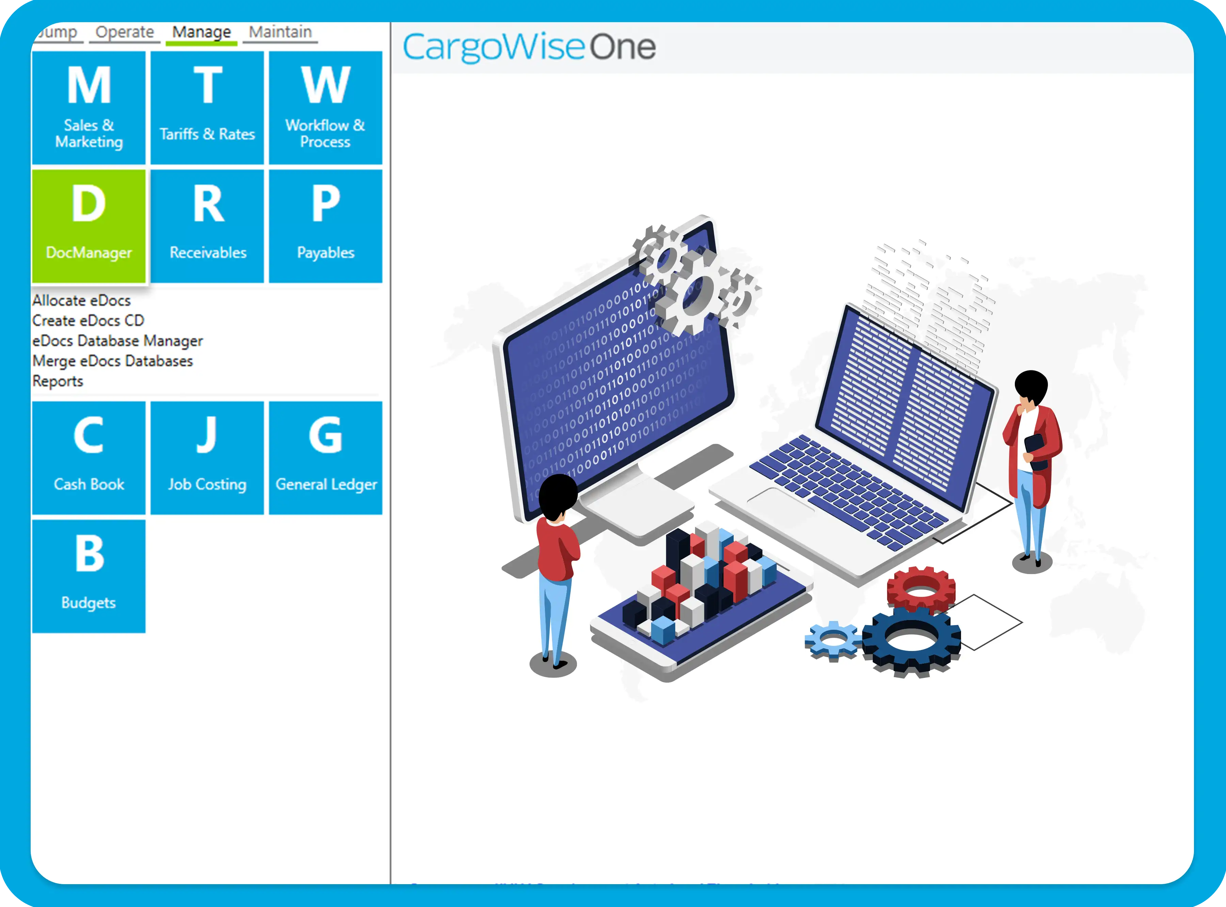Click the Jump menu item
Image resolution: width=1226 pixels, height=907 pixels.
[54, 31]
